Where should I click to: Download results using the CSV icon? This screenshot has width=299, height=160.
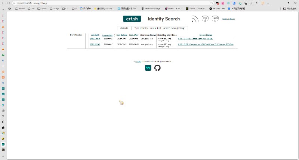205,19
